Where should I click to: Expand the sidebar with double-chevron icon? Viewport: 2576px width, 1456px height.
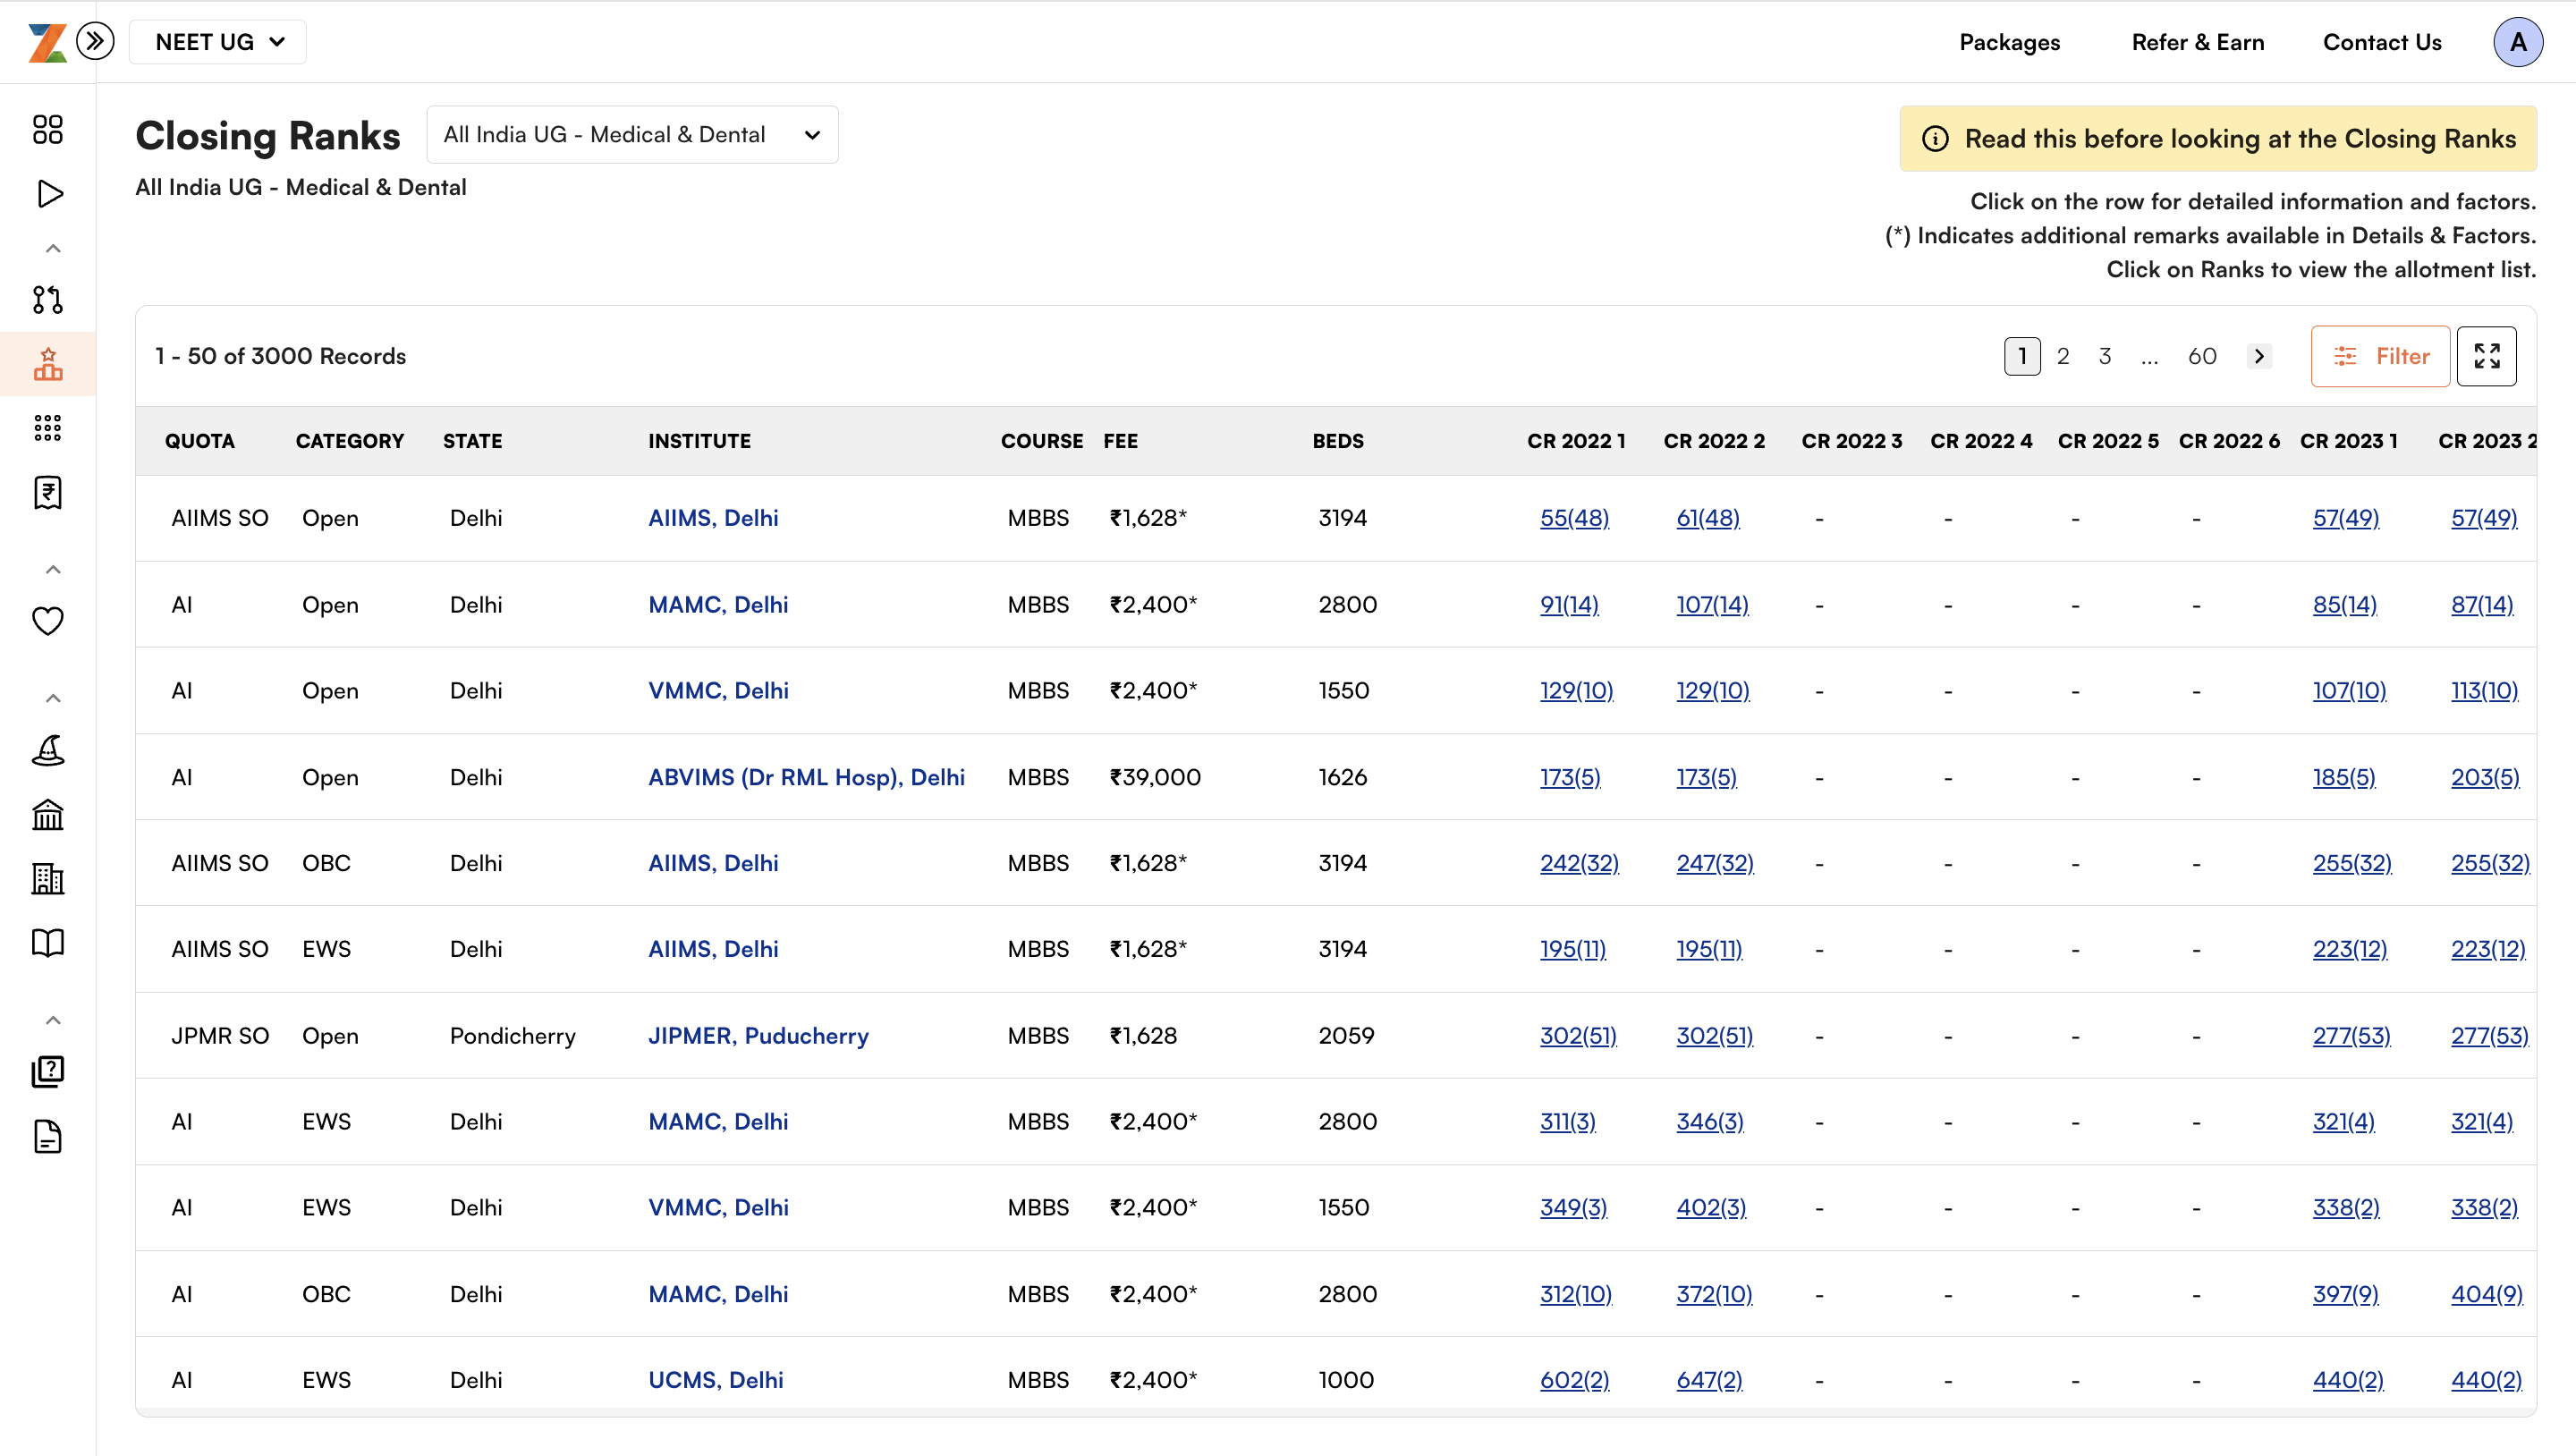[x=95, y=42]
